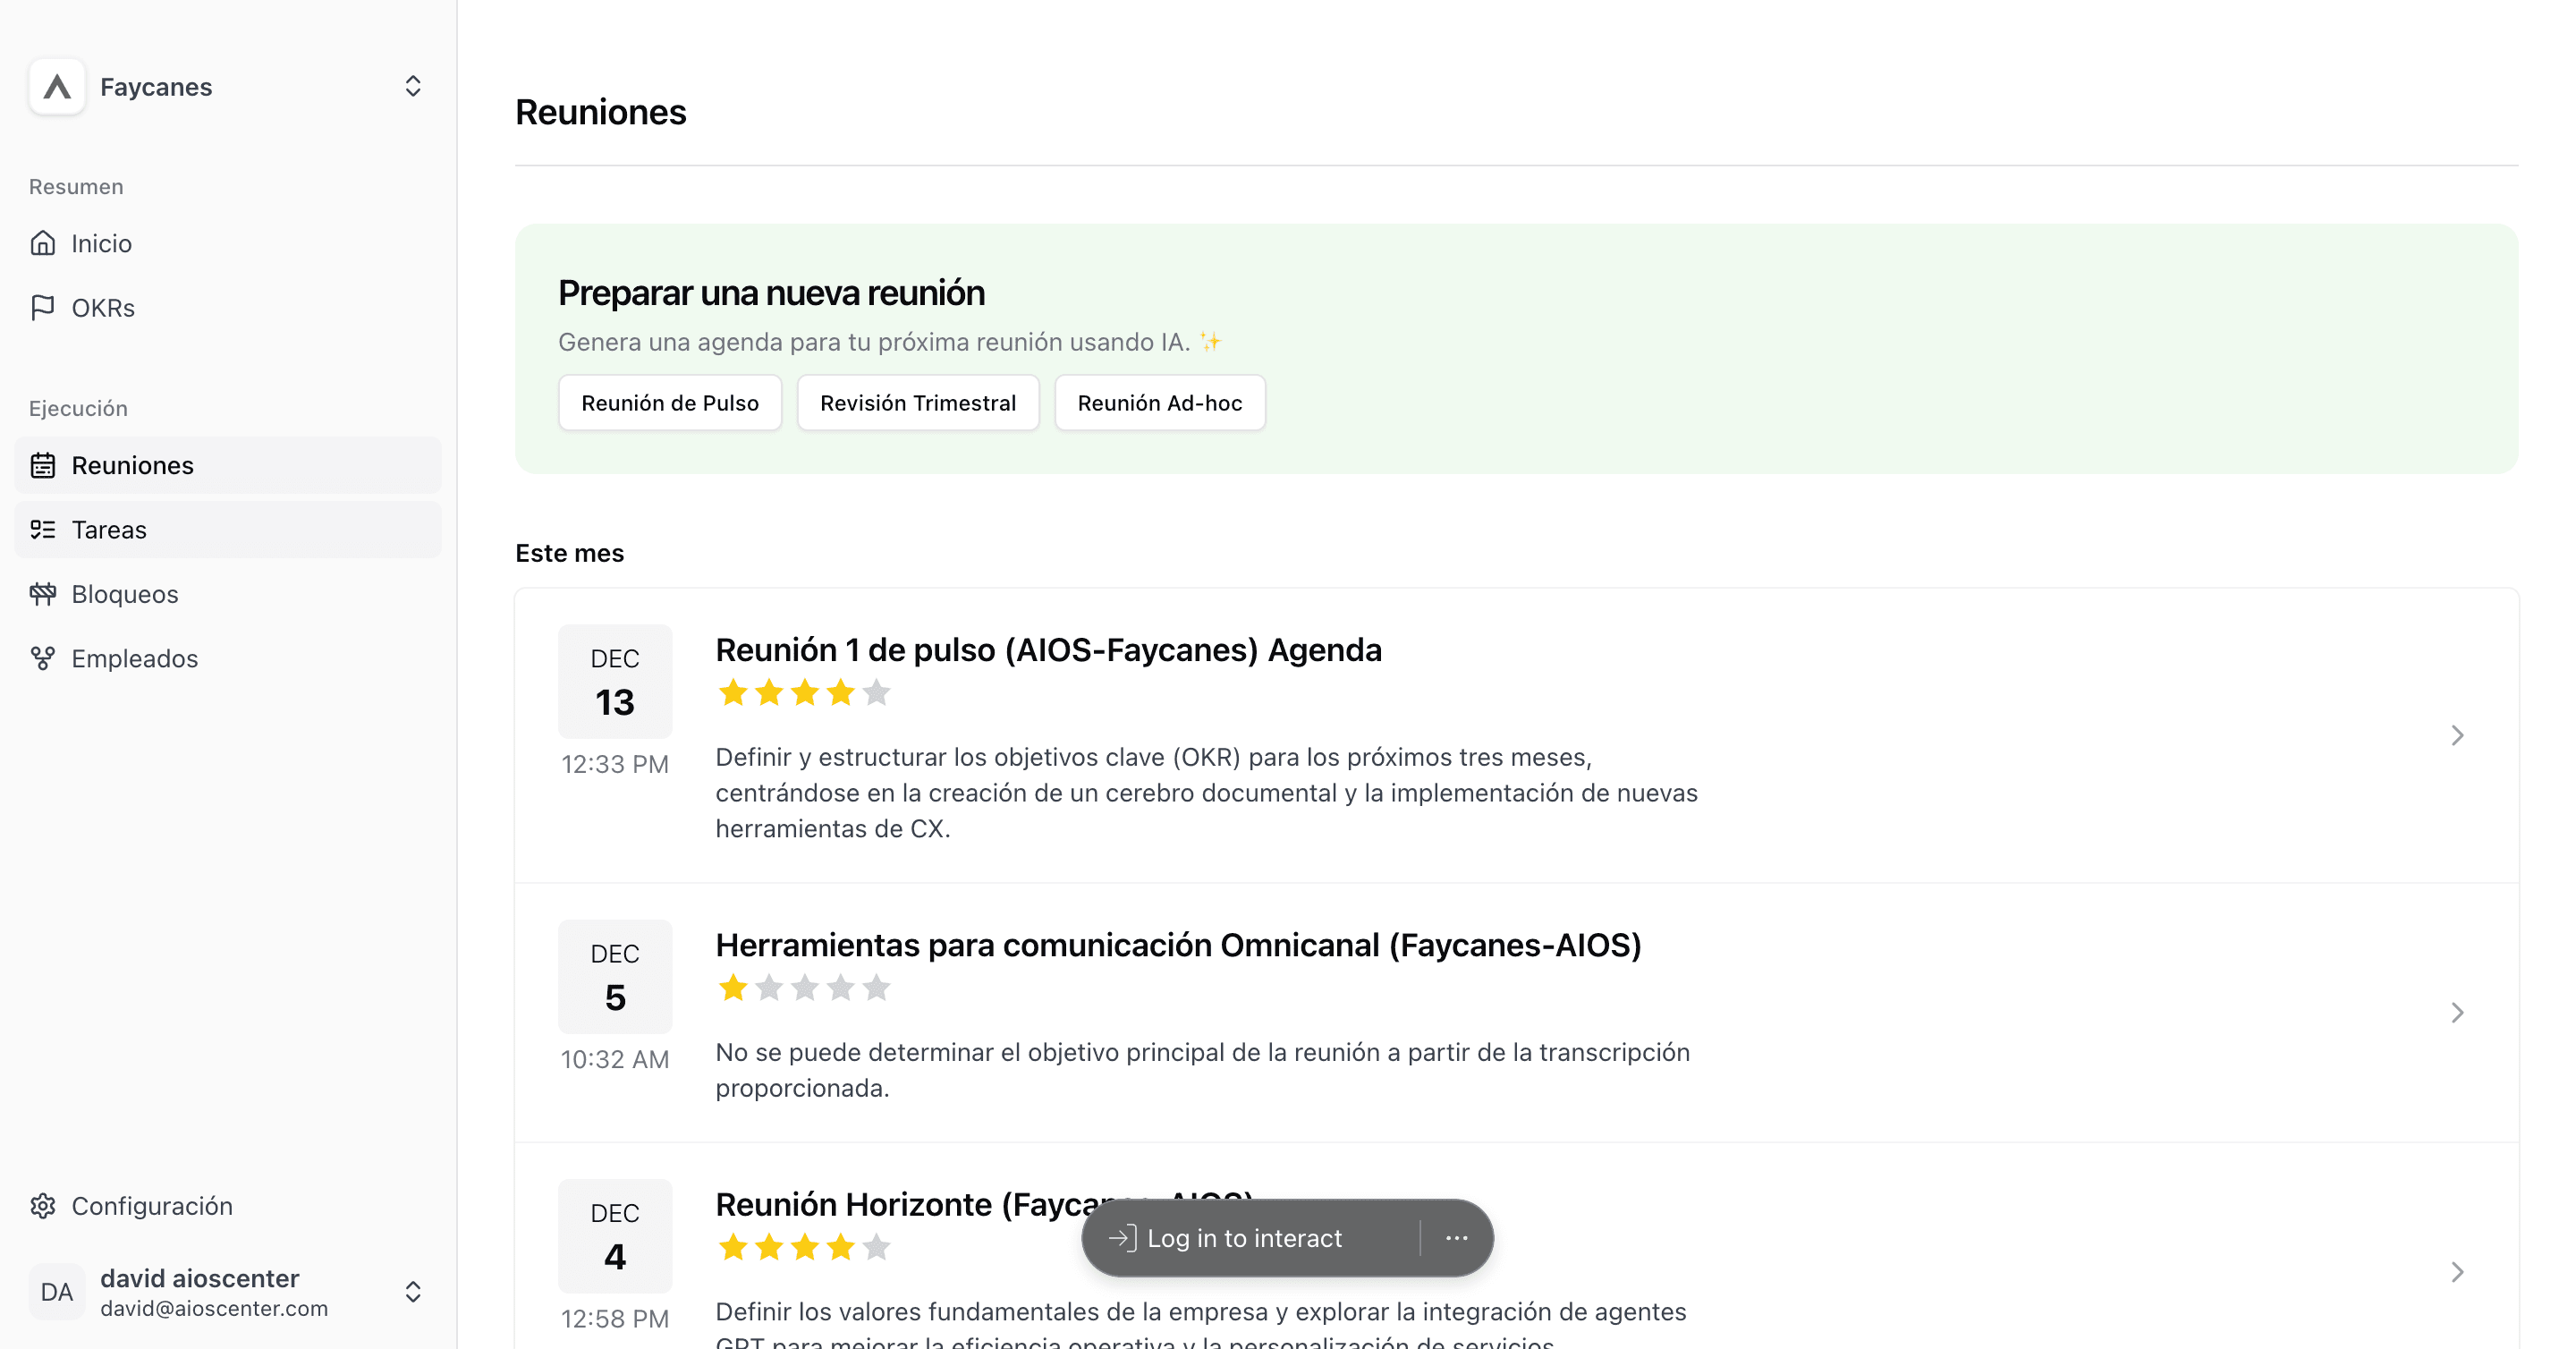
Task: Click the DEC 13 date tile
Action: (x=615, y=681)
